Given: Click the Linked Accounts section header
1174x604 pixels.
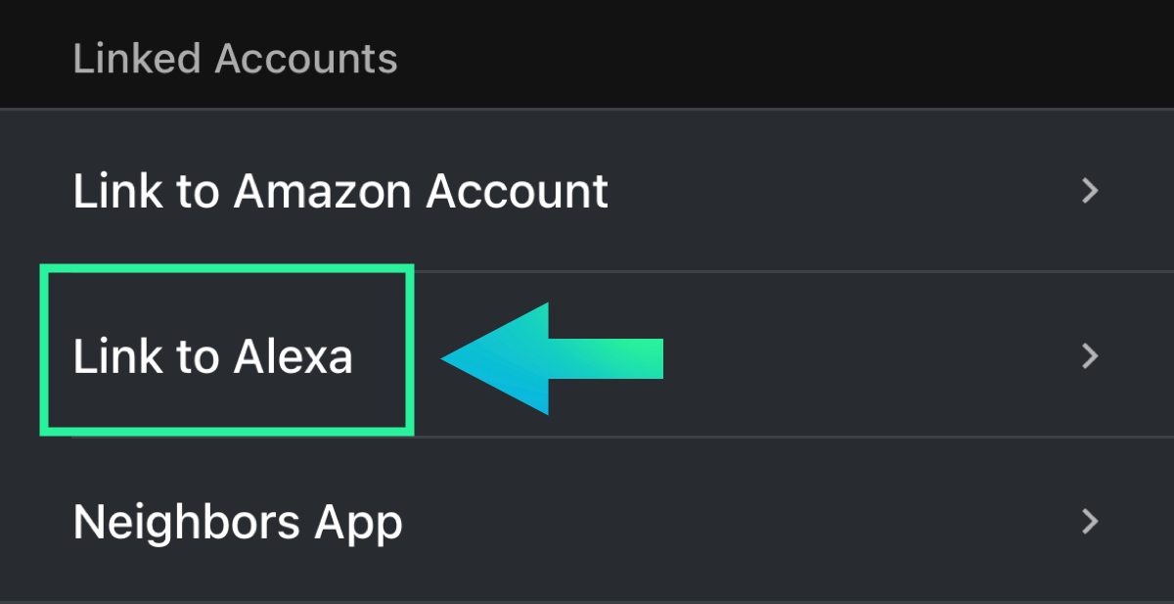Looking at the screenshot, I should (235, 59).
